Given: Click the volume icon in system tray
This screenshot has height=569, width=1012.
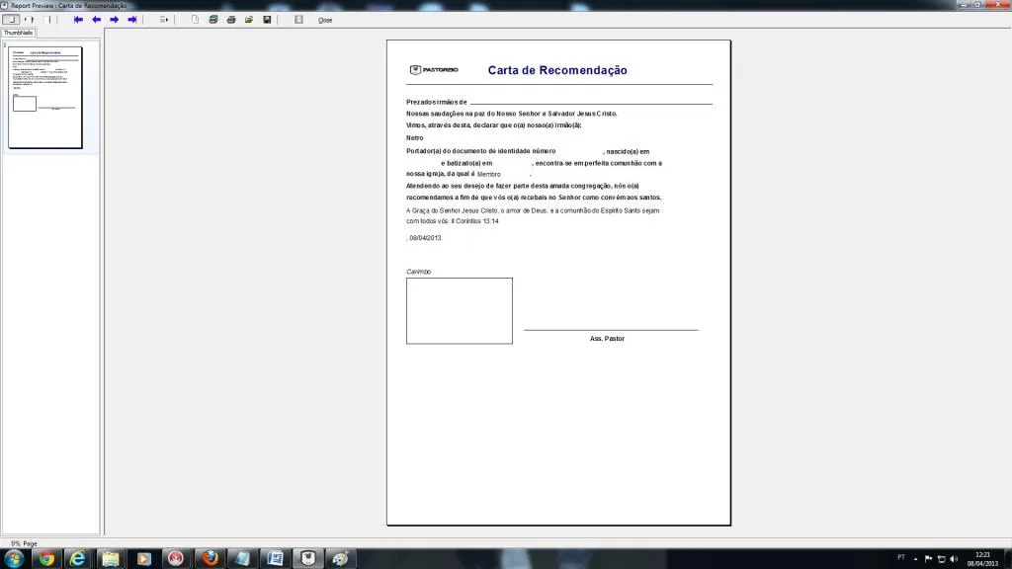Looking at the screenshot, I should [954, 559].
